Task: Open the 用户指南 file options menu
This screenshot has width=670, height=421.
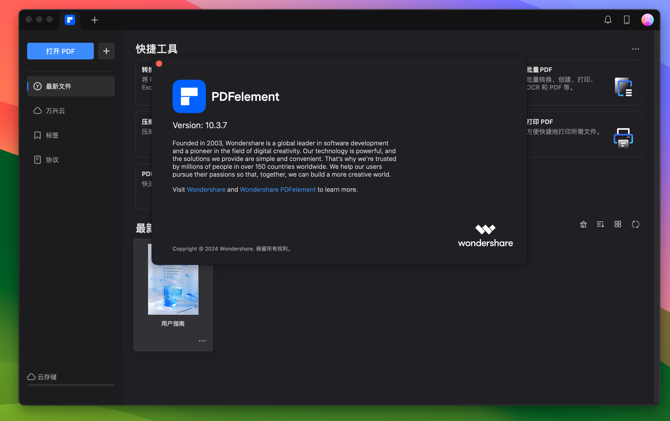Action: click(202, 341)
